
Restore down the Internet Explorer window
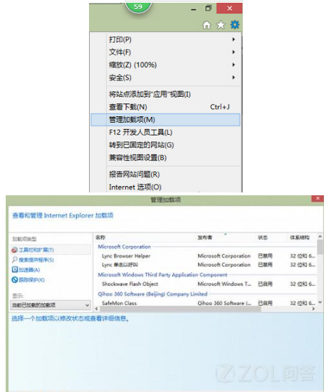(208, 9)
